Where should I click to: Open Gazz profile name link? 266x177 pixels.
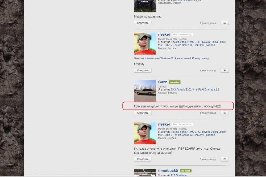tap(163, 82)
